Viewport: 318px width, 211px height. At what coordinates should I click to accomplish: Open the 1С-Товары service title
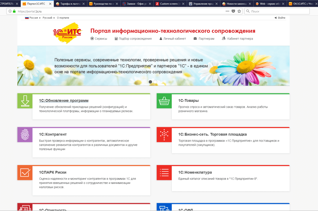click(x=188, y=101)
